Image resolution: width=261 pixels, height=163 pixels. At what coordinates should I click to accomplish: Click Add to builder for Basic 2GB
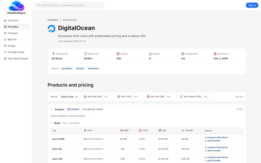click(213, 161)
